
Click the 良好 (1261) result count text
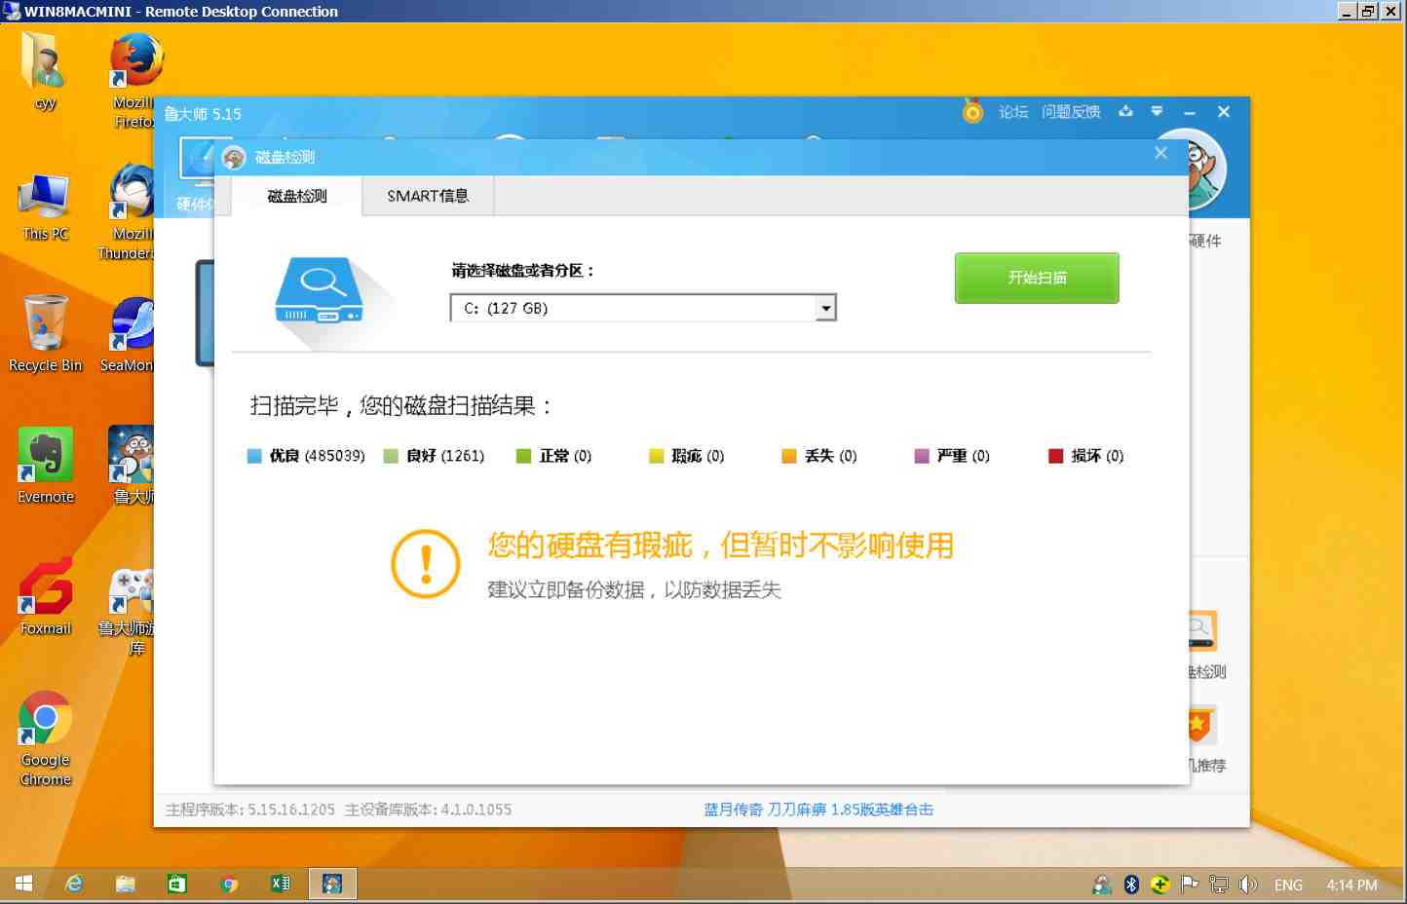pos(445,456)
